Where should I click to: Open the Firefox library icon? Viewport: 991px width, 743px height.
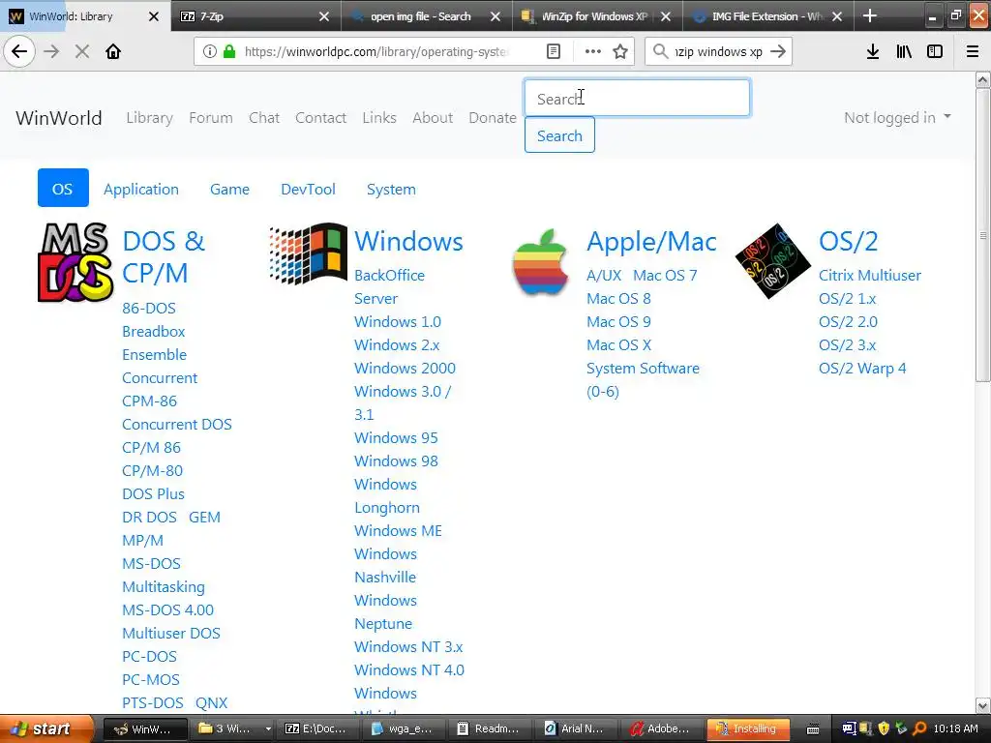click(x=904, y=51)
